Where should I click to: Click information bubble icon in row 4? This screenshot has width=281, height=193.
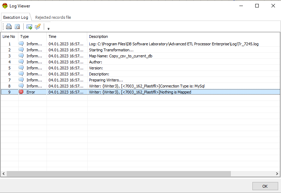pos(21,62)
